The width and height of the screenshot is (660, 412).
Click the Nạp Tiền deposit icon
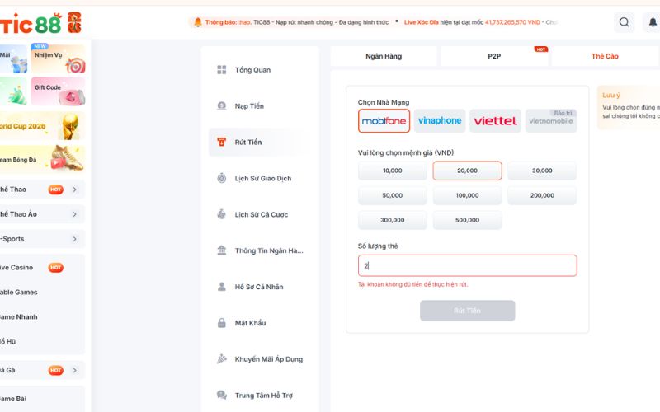[x=222, y=106]
